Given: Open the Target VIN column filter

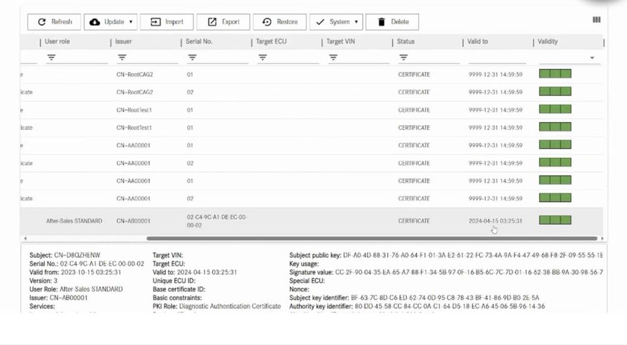Looking at the screenshot, I should 333,58.
